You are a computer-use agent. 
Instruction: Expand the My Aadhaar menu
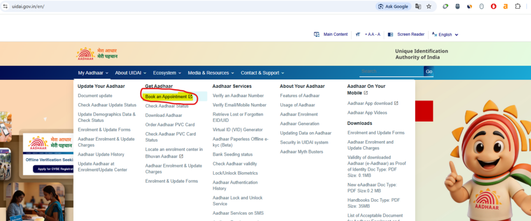click(x=93, y=73)
